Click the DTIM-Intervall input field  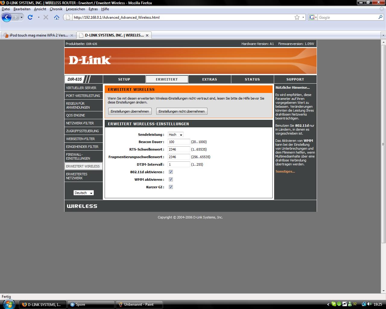[179, 164]
